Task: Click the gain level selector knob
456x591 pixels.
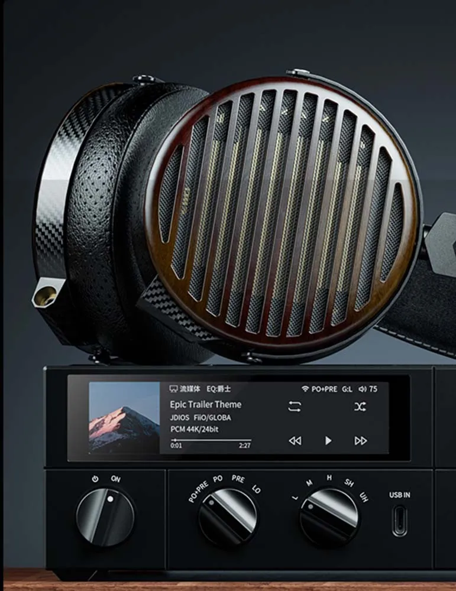Action: pos(329,517)
